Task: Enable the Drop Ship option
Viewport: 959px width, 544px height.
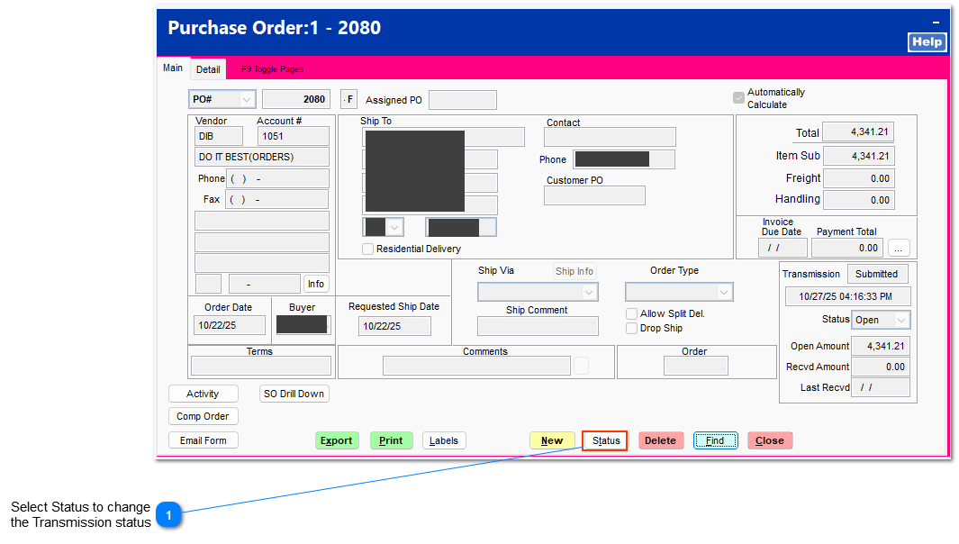Action: 631,328
